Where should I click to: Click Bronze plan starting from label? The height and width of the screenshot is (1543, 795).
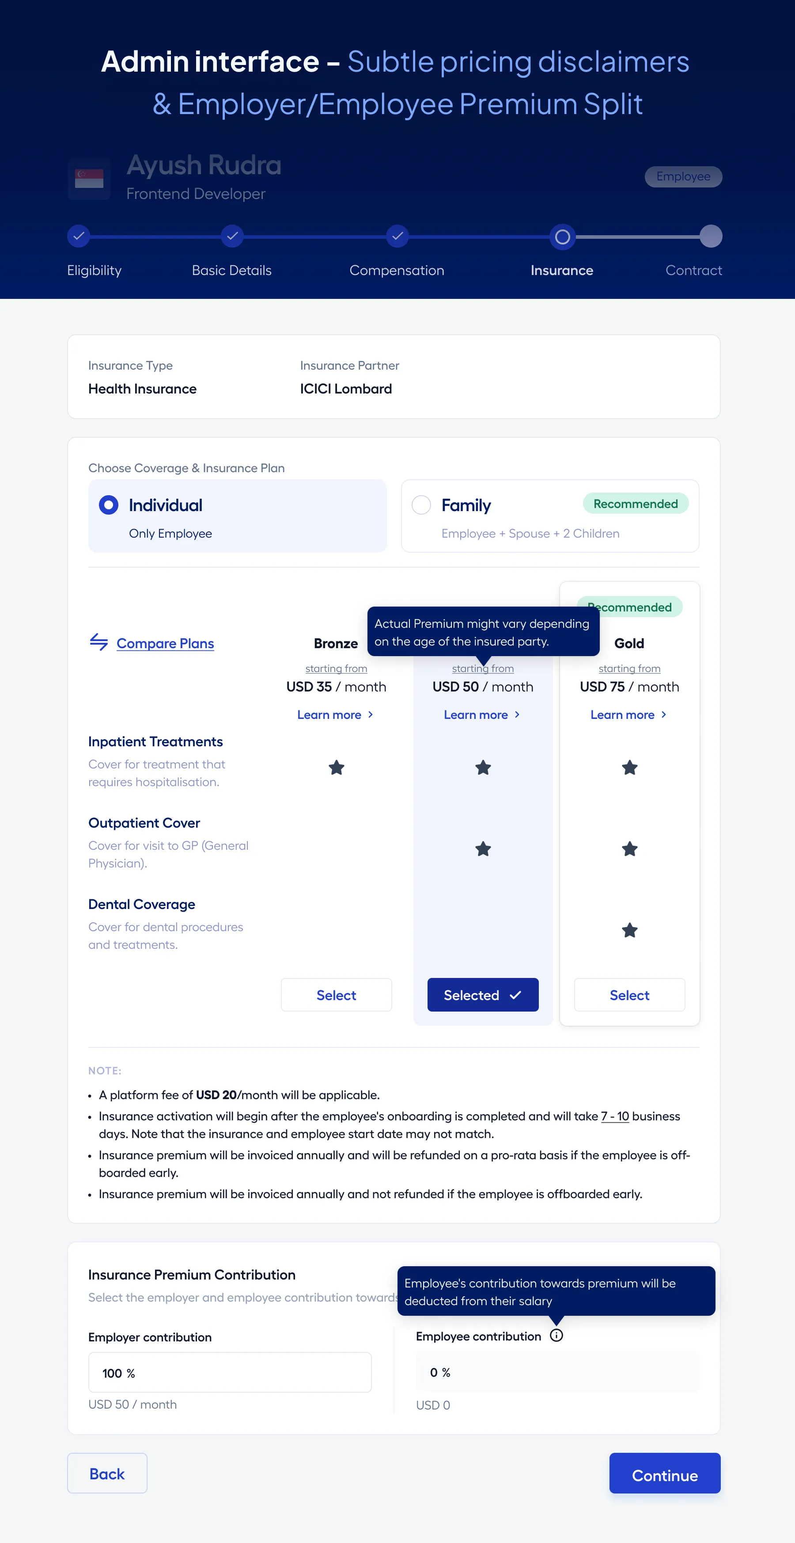(x=336, y=668)
